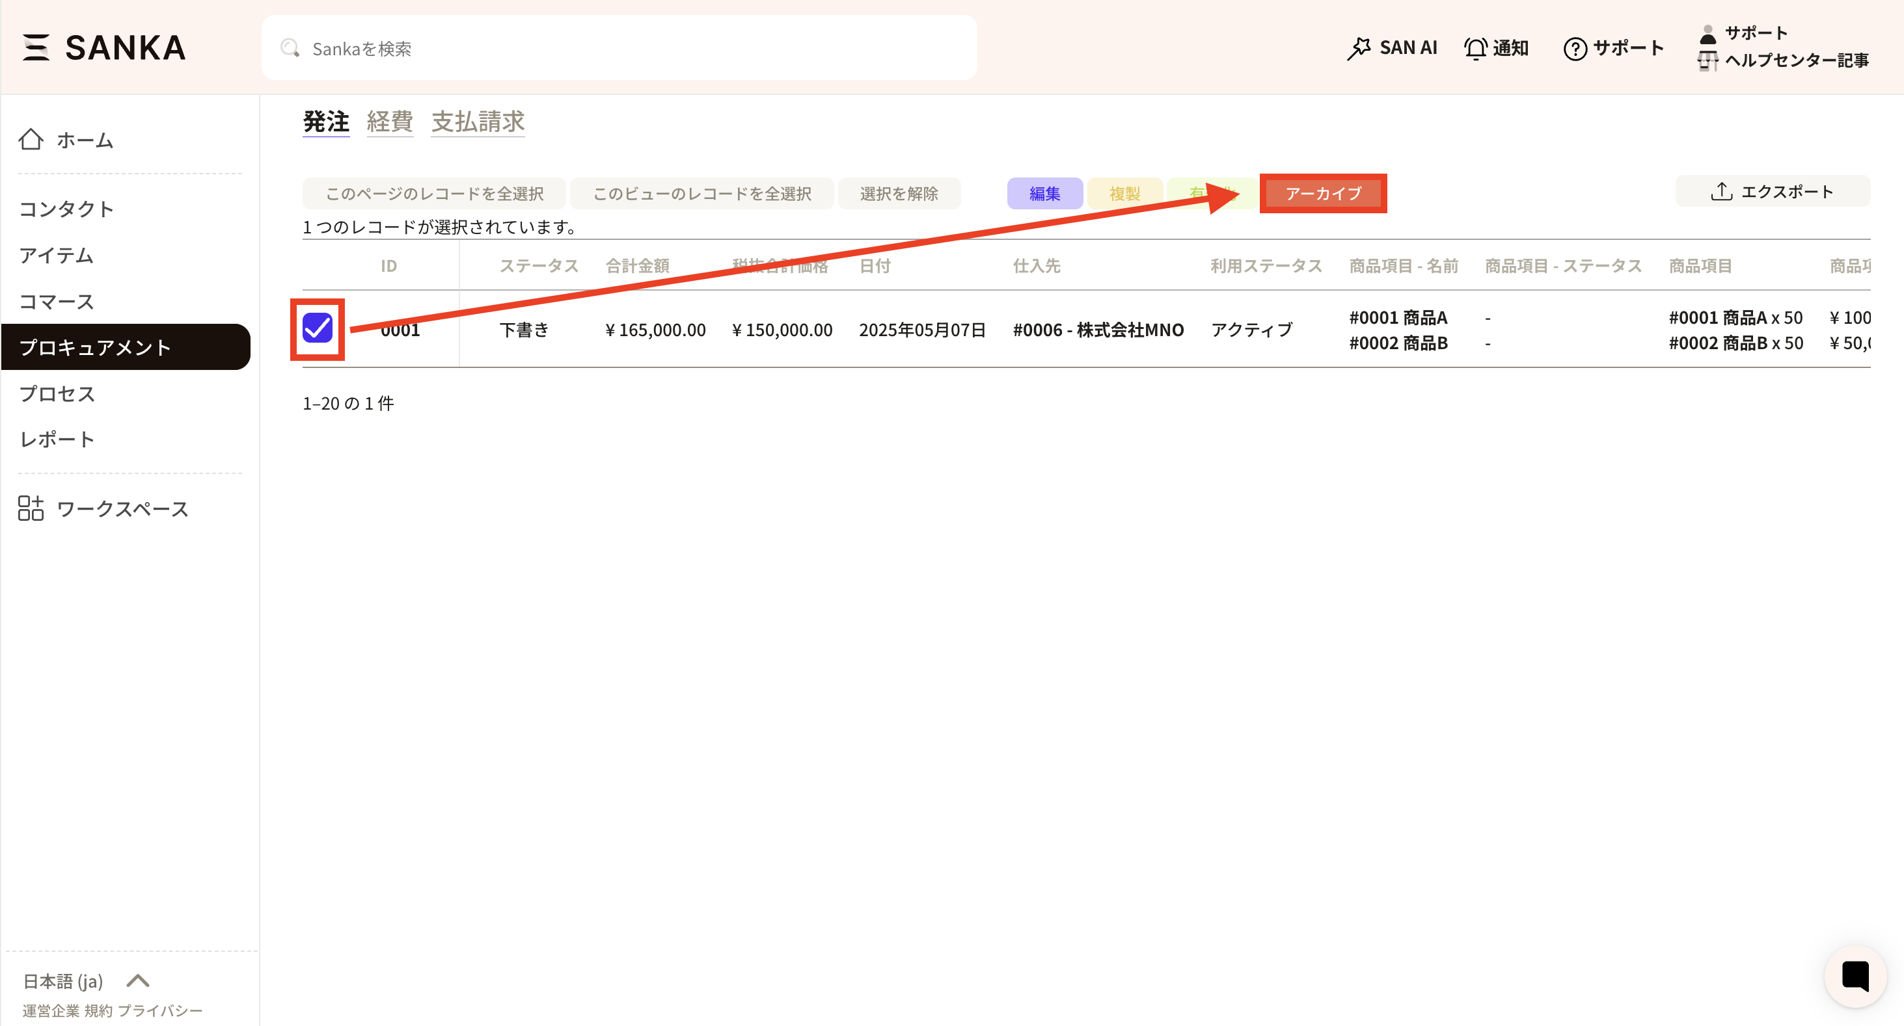Click the search magnifier icon

pyautogui.click(x=290, y=48)
